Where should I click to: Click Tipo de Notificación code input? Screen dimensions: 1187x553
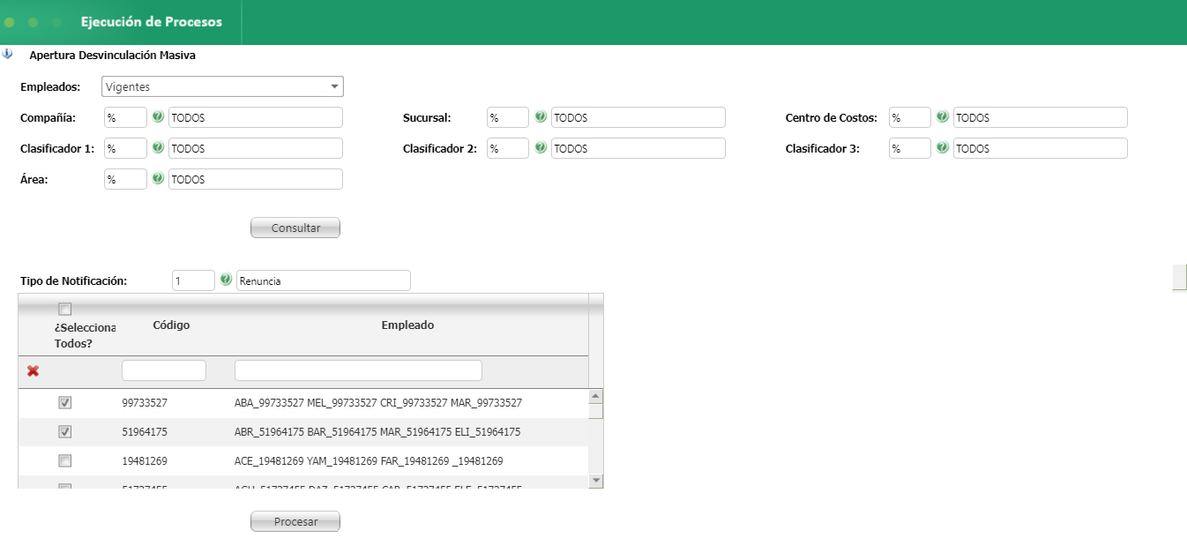[194, 280]
